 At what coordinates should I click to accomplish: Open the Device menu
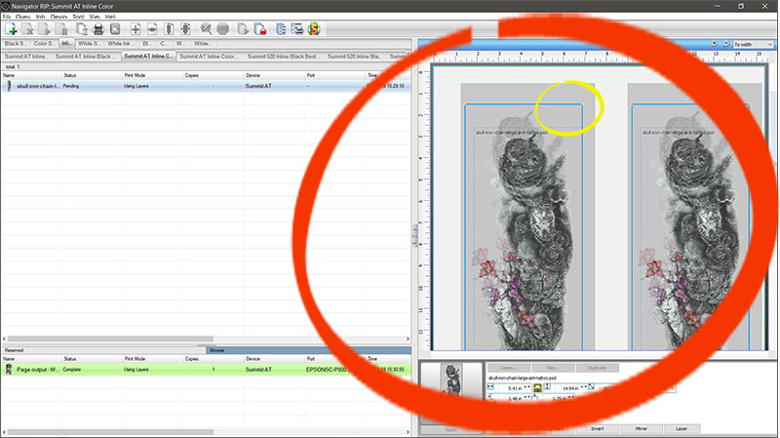[58, 17]
